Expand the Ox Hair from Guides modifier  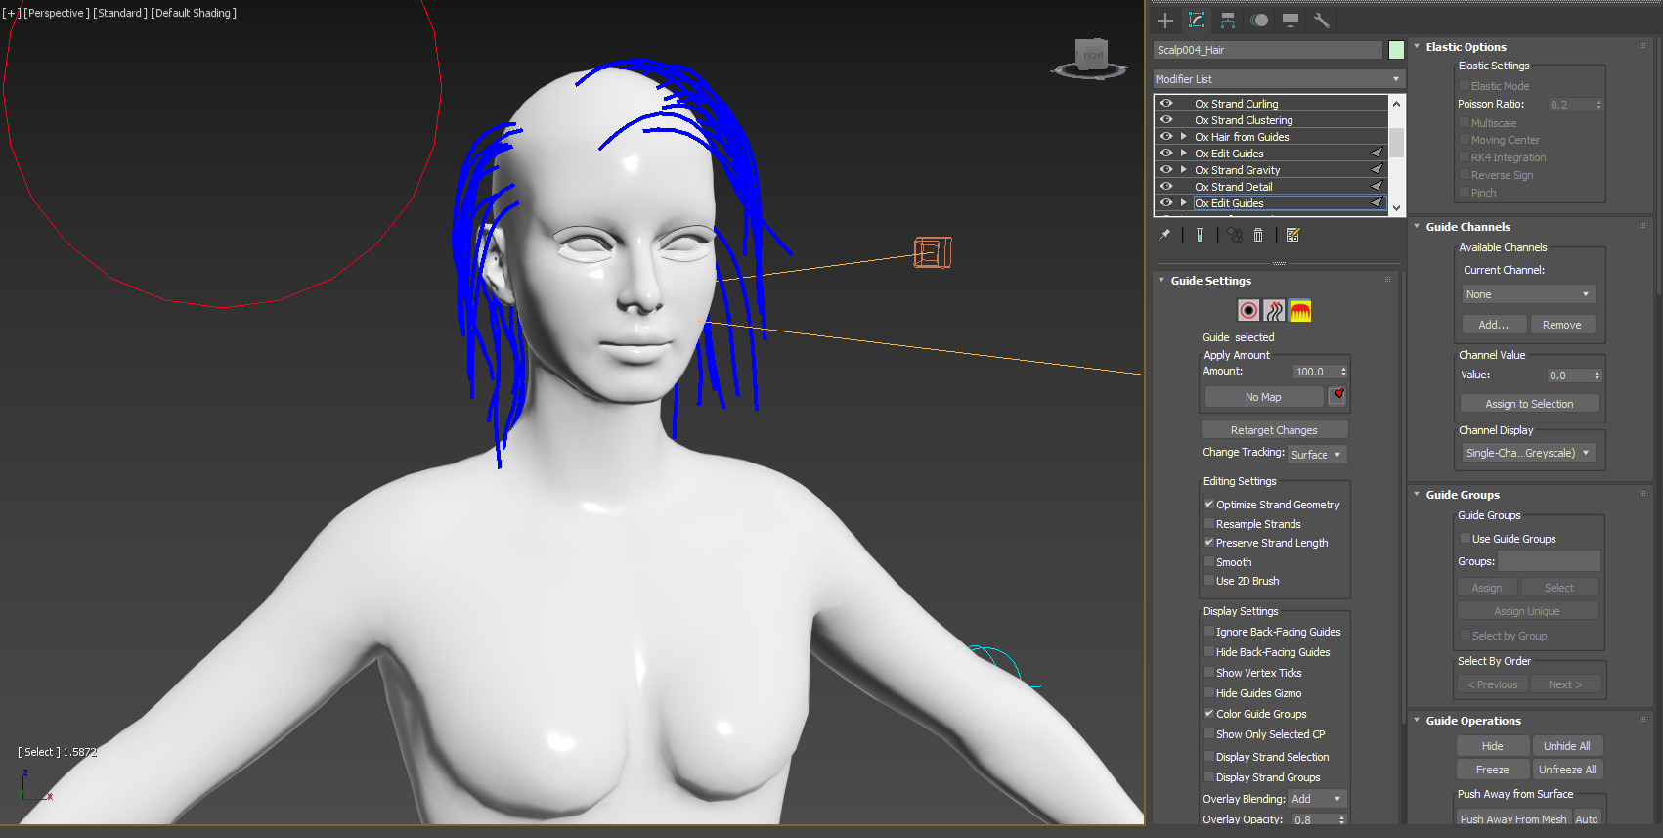click(x=1184, y=137)
